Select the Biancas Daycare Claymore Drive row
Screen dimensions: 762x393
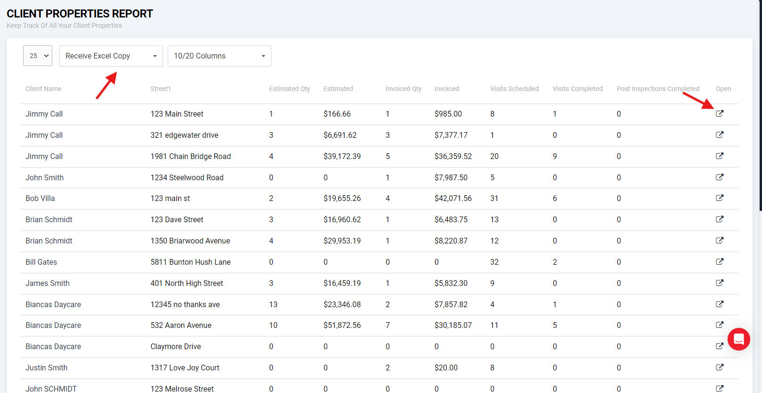coord(175,347)
